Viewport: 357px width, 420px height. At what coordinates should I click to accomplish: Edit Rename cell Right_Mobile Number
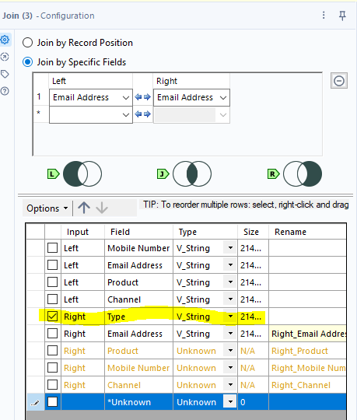click(x=308, y=368)
